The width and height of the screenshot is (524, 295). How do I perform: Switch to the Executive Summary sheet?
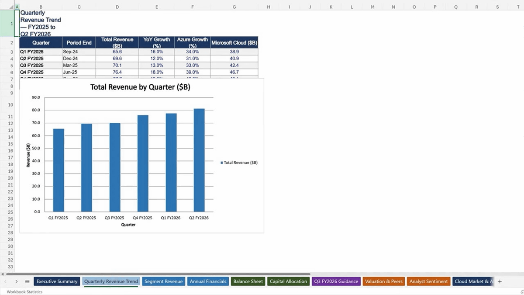pyautogui.click(x=57, y=281)
